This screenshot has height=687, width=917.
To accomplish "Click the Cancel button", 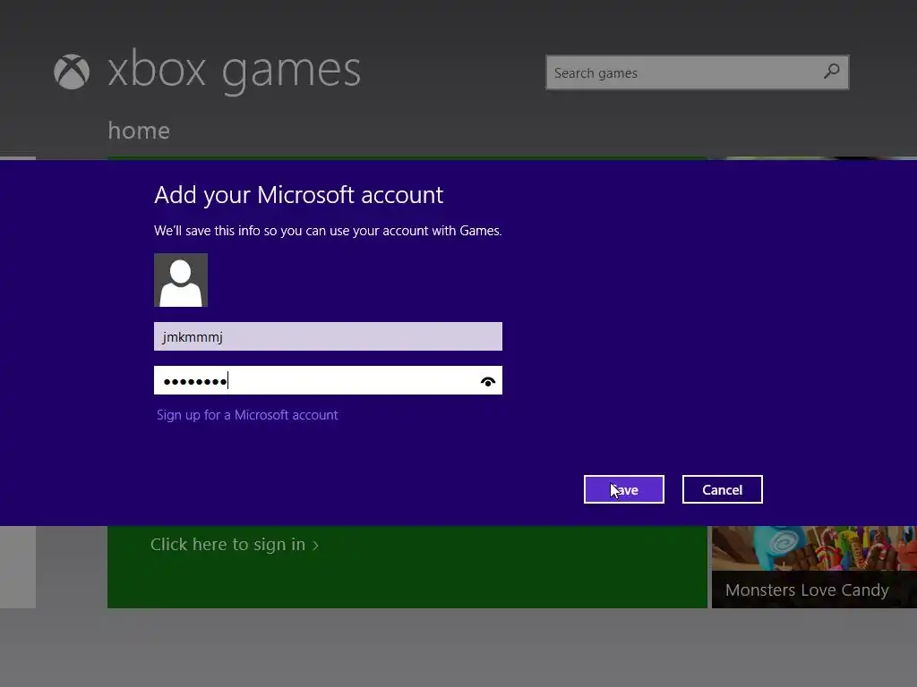I will 723,489.
